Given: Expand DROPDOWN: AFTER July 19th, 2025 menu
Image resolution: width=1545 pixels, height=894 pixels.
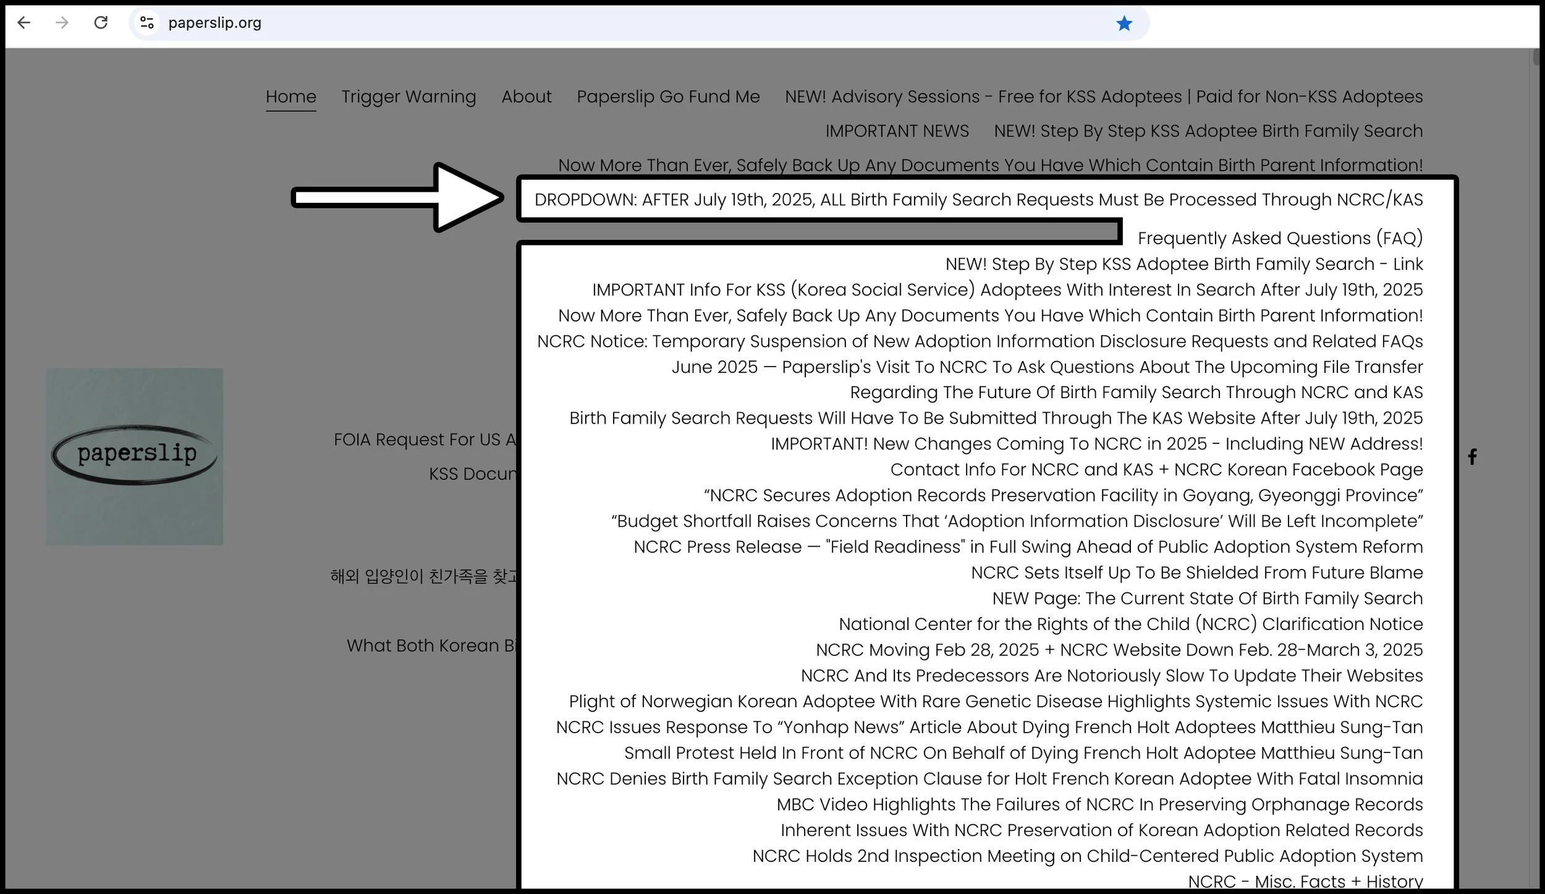Looking at the screenshot, I should 978,200.
